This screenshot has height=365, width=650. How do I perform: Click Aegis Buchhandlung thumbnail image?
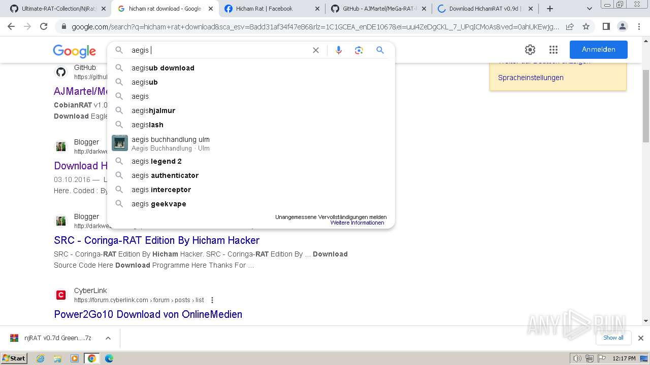[x=120, y=143]
